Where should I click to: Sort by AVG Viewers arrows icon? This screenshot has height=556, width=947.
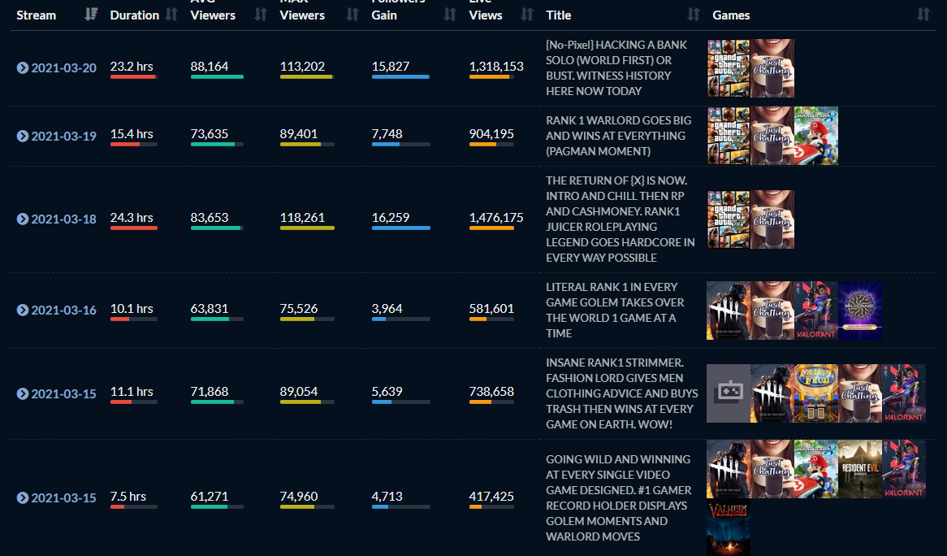(x=260, y=15)
